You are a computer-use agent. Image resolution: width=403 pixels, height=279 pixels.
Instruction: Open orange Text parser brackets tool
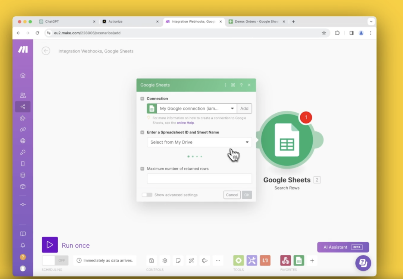click(x=265, y=260)
